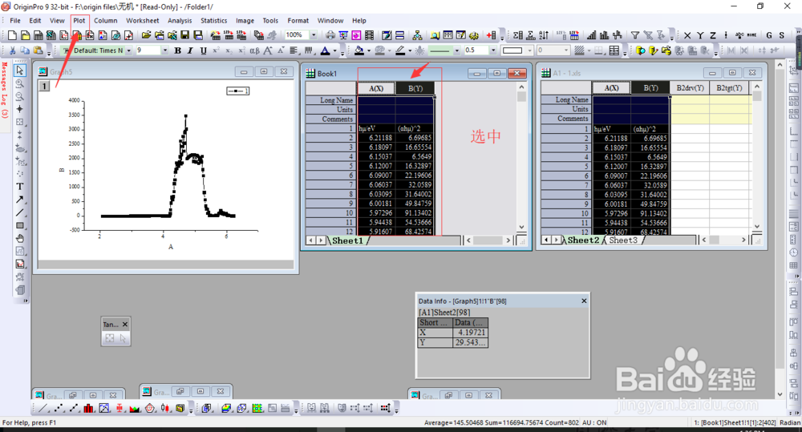Screen dimensions: 802x432
Task: Toggle Superscript formatting
Action: (216, 50)
